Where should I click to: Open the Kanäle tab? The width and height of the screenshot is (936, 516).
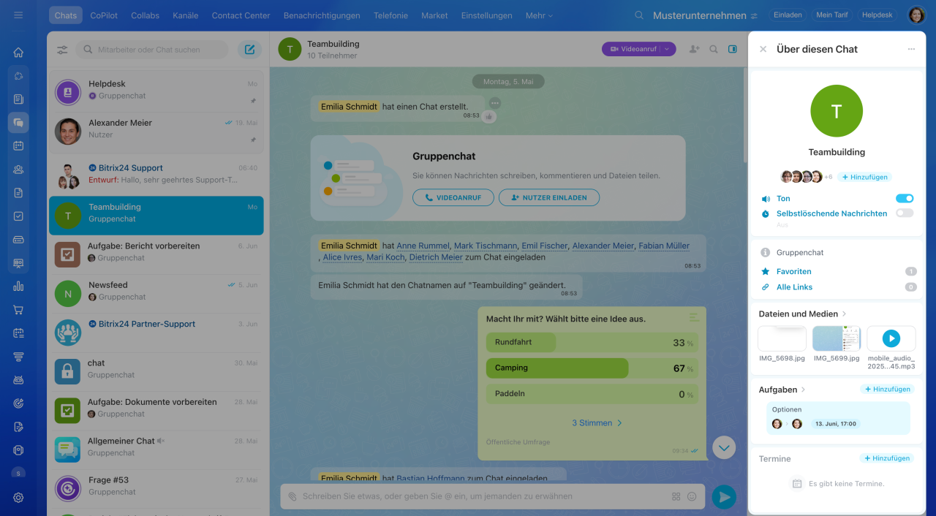pos(185,15)
